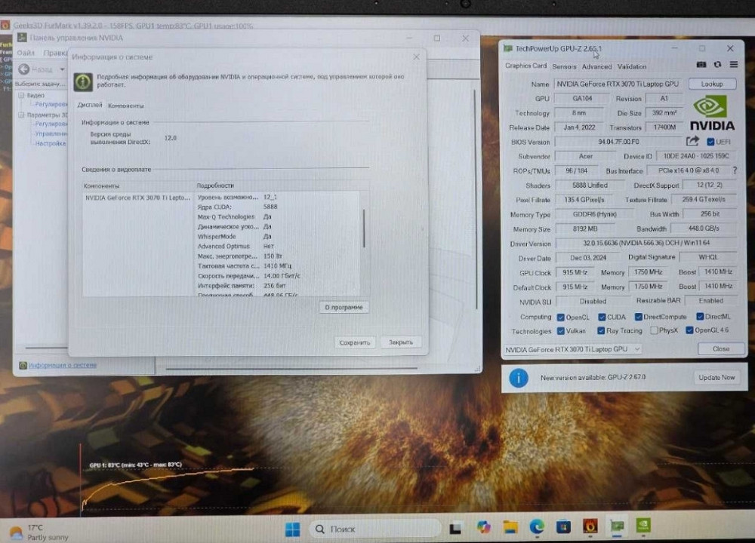
Task: Click the Update Now button
Action: point(716,377)
